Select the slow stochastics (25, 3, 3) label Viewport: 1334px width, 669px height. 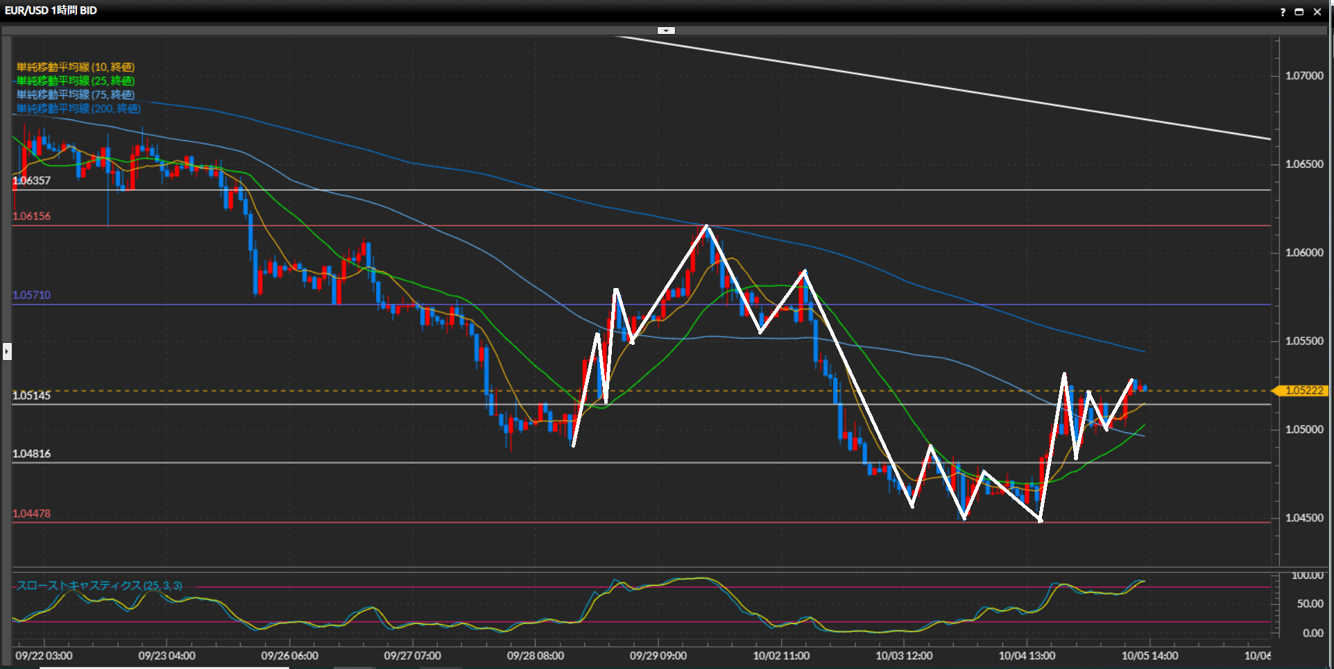coord(99,586)
